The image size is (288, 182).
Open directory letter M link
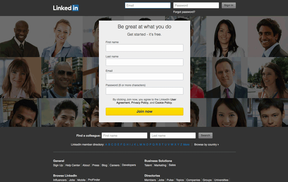click(141, 145)
